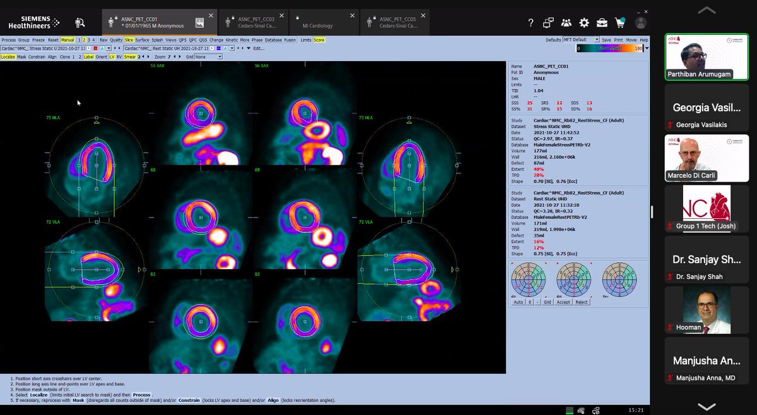The image size is (757, 415).
Task: Click the Help question mark icon
Action: pyautogui.click(x=531, y=22)
